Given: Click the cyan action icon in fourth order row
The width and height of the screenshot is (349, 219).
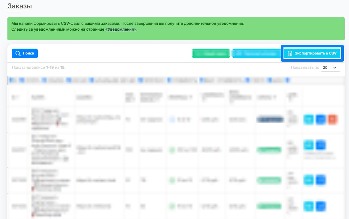Looking at the screenshot, I should tap(309, 206).
